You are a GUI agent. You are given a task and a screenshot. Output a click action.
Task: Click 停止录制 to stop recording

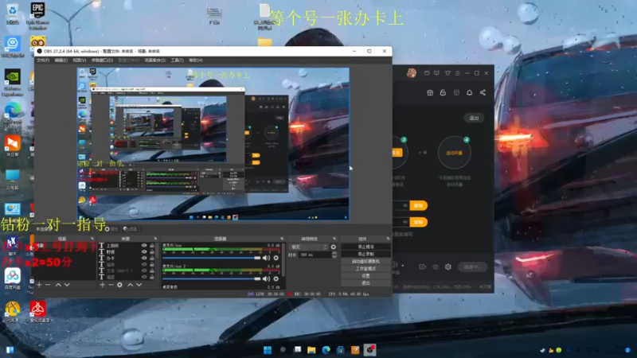click(365, 254)
